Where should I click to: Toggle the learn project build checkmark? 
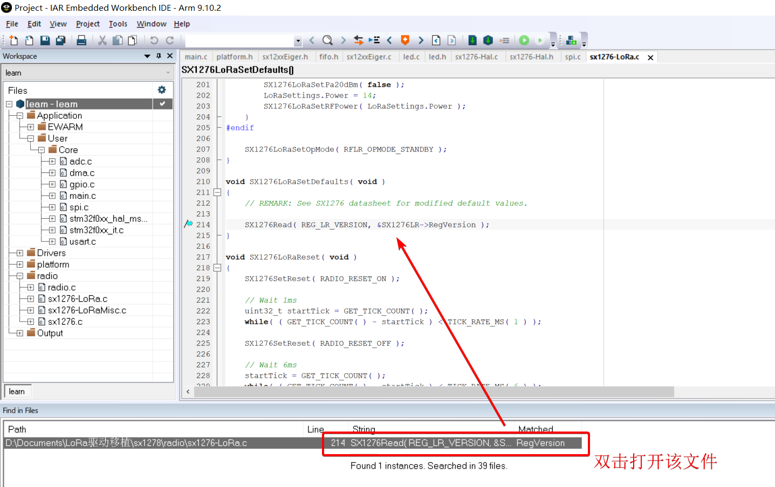coord(162,103)
